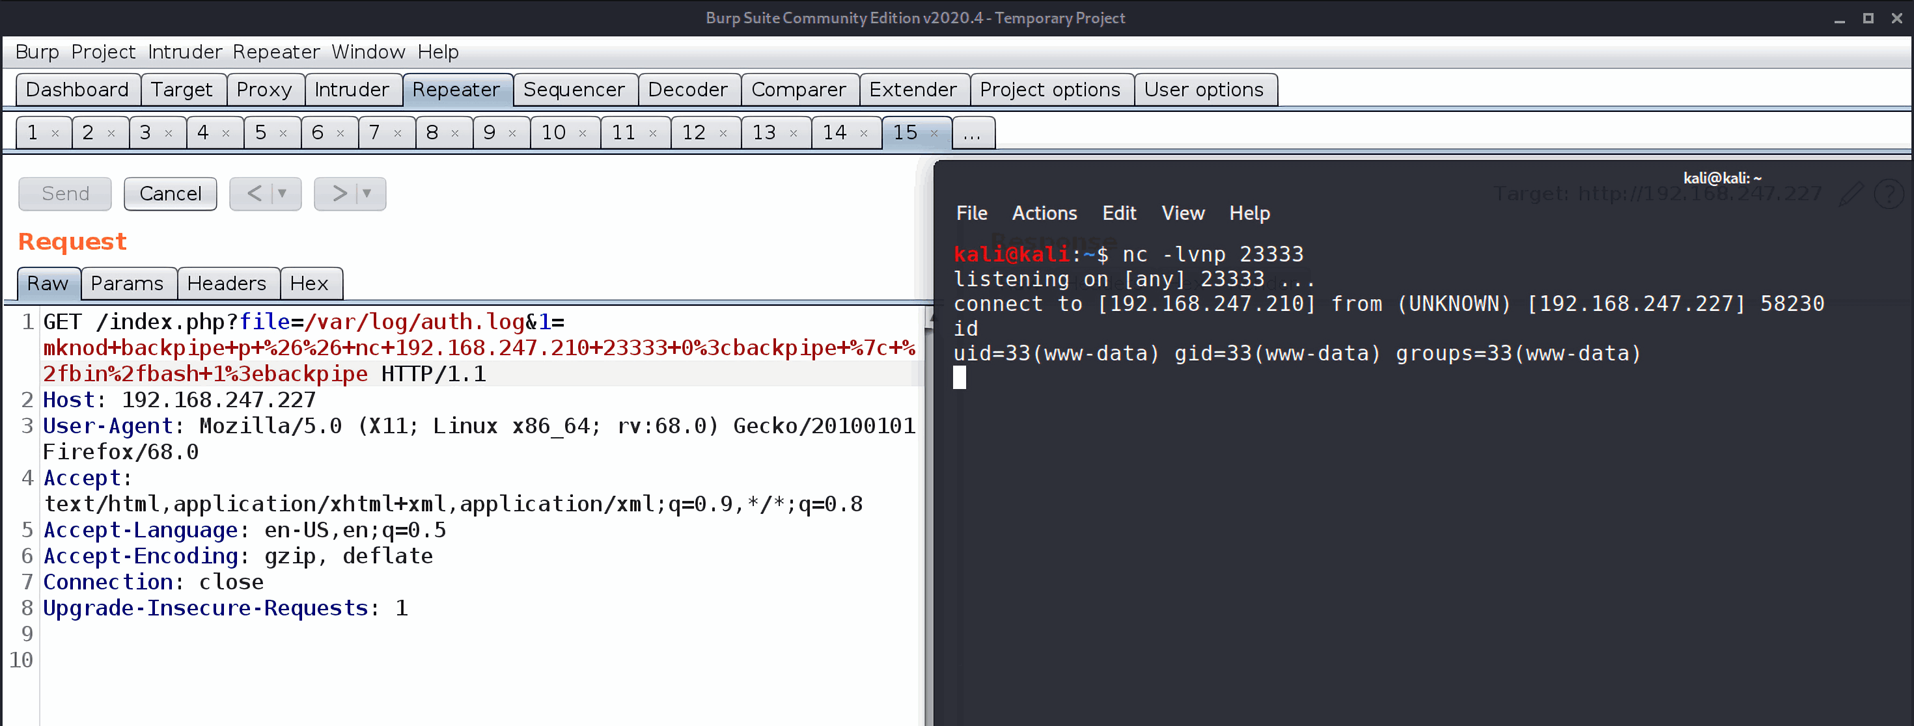Switch to the Extender tab
The height and width of the screenshot is (726, 1914).
(x=913, y=90)
